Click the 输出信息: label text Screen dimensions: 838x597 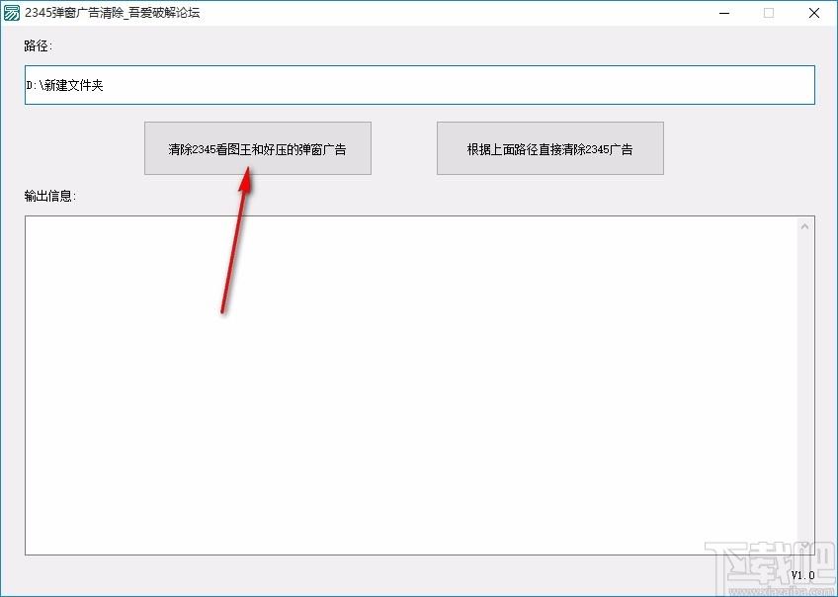(x=50, y=196)
